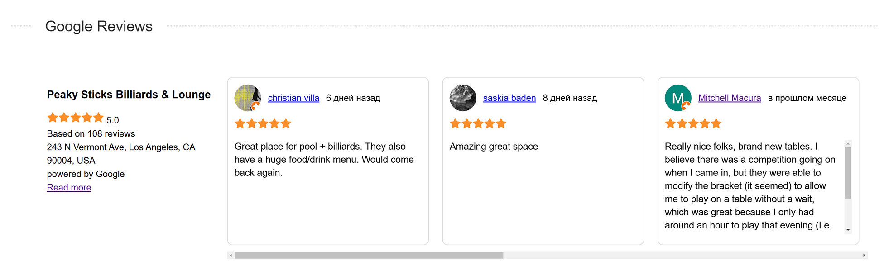The width and height of the screenshot is (879, 275).
Task: Click the empty horizontal scrollbar track area
Action: pyautogui.click(x=679, y=256)
